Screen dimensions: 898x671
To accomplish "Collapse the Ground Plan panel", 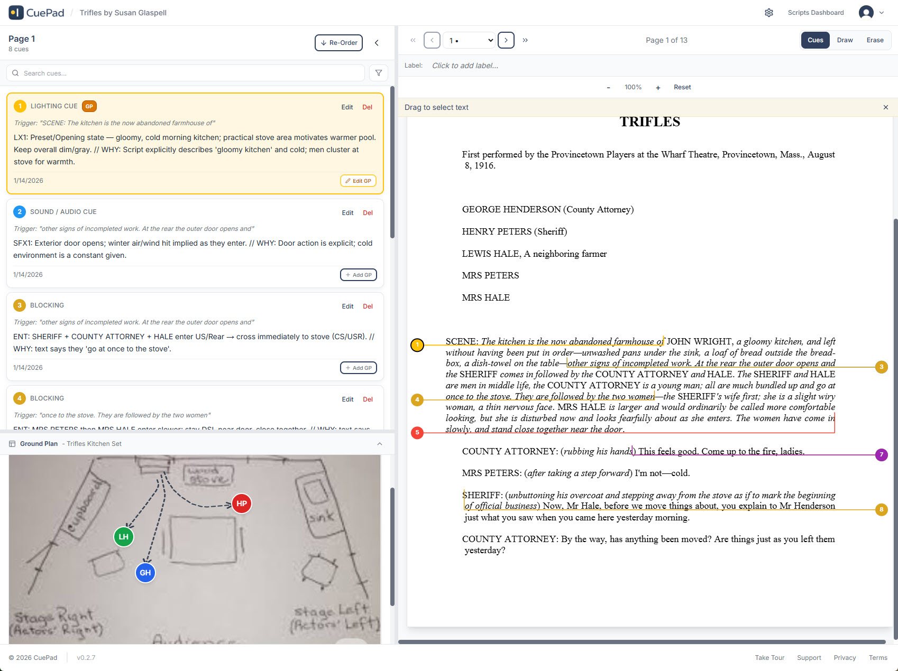I will (x=380, y=444).
